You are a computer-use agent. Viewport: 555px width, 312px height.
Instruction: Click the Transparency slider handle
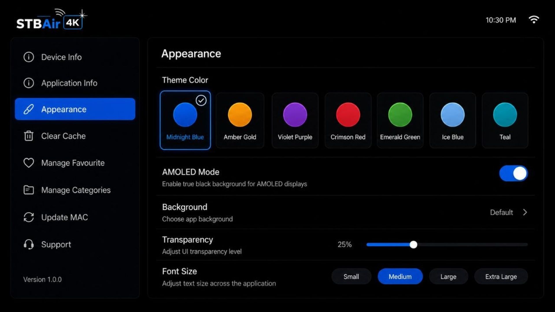[x=413, y=245]
